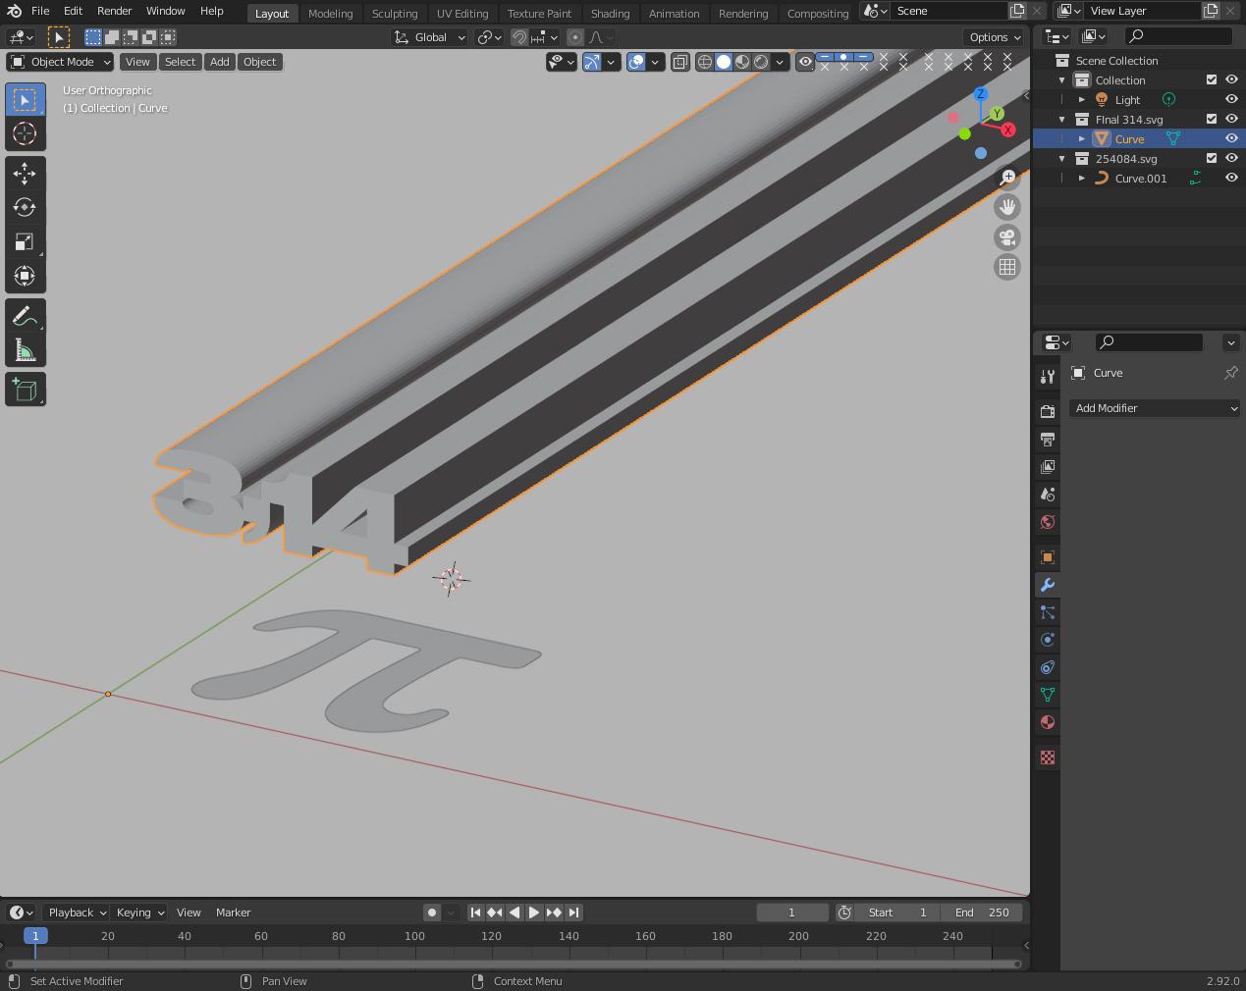Toggle proportional editing button
The height and width of the screenshot is (991, 1246).
(575, 37)
